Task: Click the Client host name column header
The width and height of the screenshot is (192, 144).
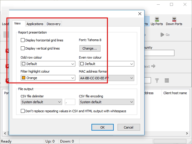Action: 175,93
